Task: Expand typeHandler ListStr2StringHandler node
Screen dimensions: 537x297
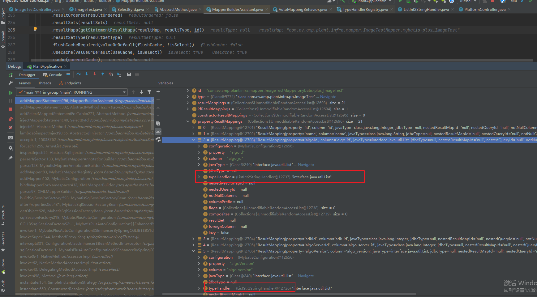Action: (x=199, y=288)
